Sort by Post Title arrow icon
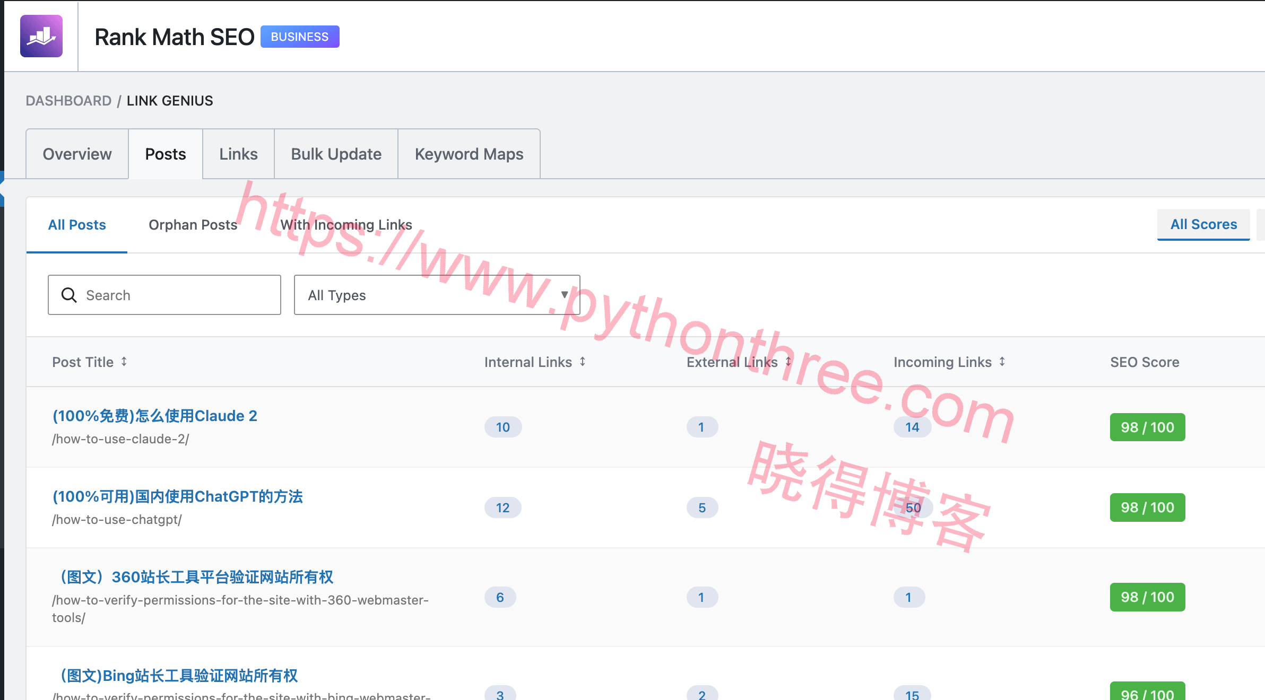1265x700 pixels. pyautogui.click(x=124, y=362)
